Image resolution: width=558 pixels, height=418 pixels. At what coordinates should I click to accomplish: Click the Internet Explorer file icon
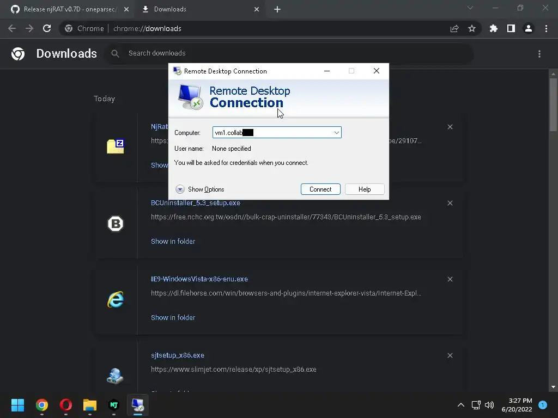coord(116,300)
